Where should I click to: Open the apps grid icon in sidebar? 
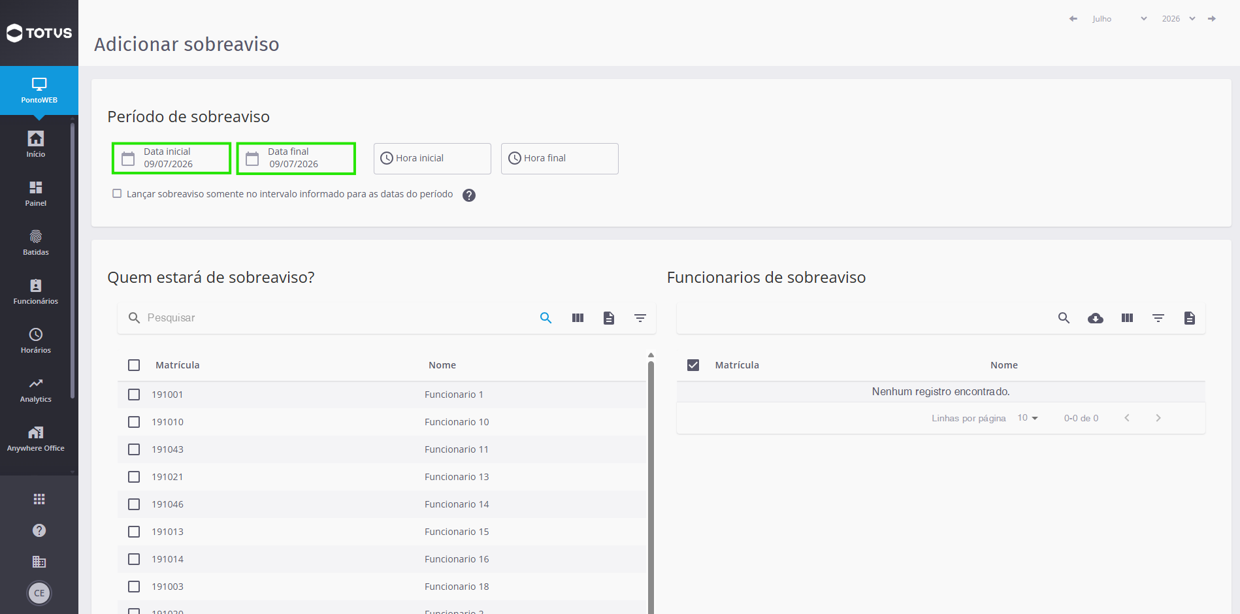click(39, 499)
